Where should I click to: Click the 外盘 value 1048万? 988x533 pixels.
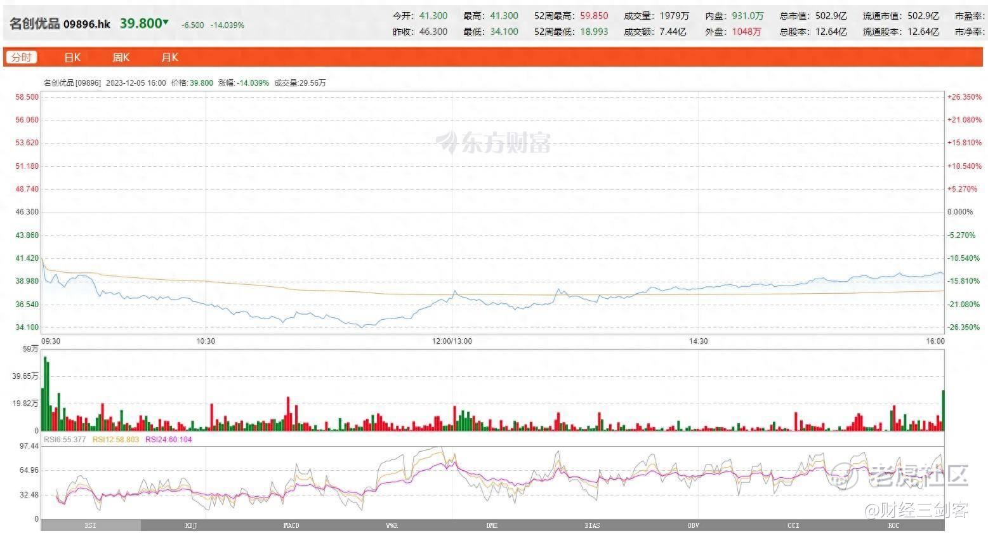click(x=746, y=31)
